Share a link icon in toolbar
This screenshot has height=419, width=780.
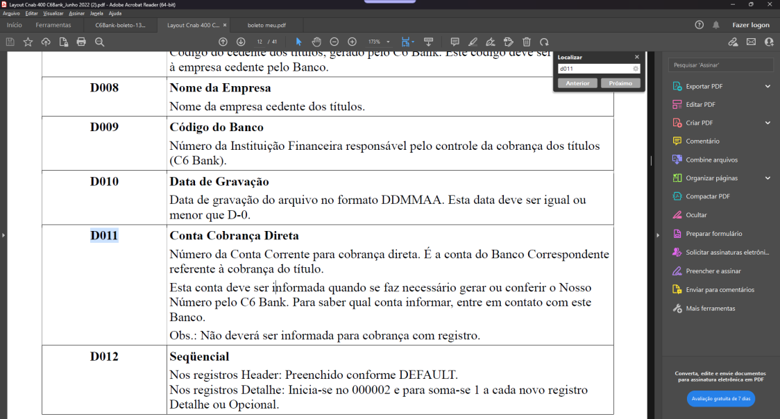pos(734,42)
